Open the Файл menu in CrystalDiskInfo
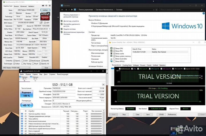The image size is (206, 136). pos(22,74)
